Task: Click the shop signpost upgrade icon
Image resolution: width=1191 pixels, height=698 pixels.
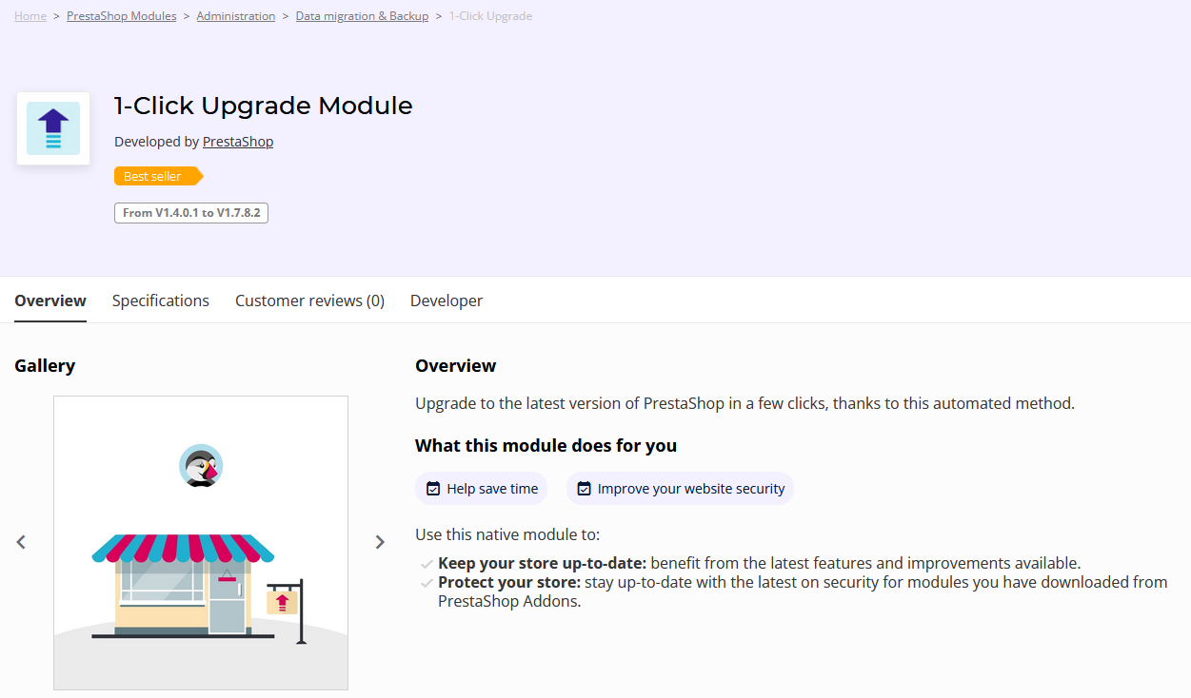Action: (282, 601)
